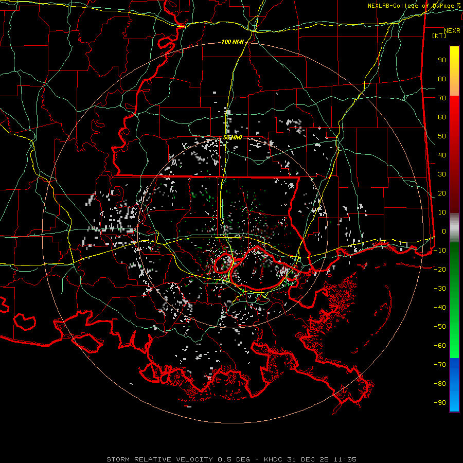Pick the blue band of the color bar
This screenshot has height=463, width=463.
coord(454,385)
